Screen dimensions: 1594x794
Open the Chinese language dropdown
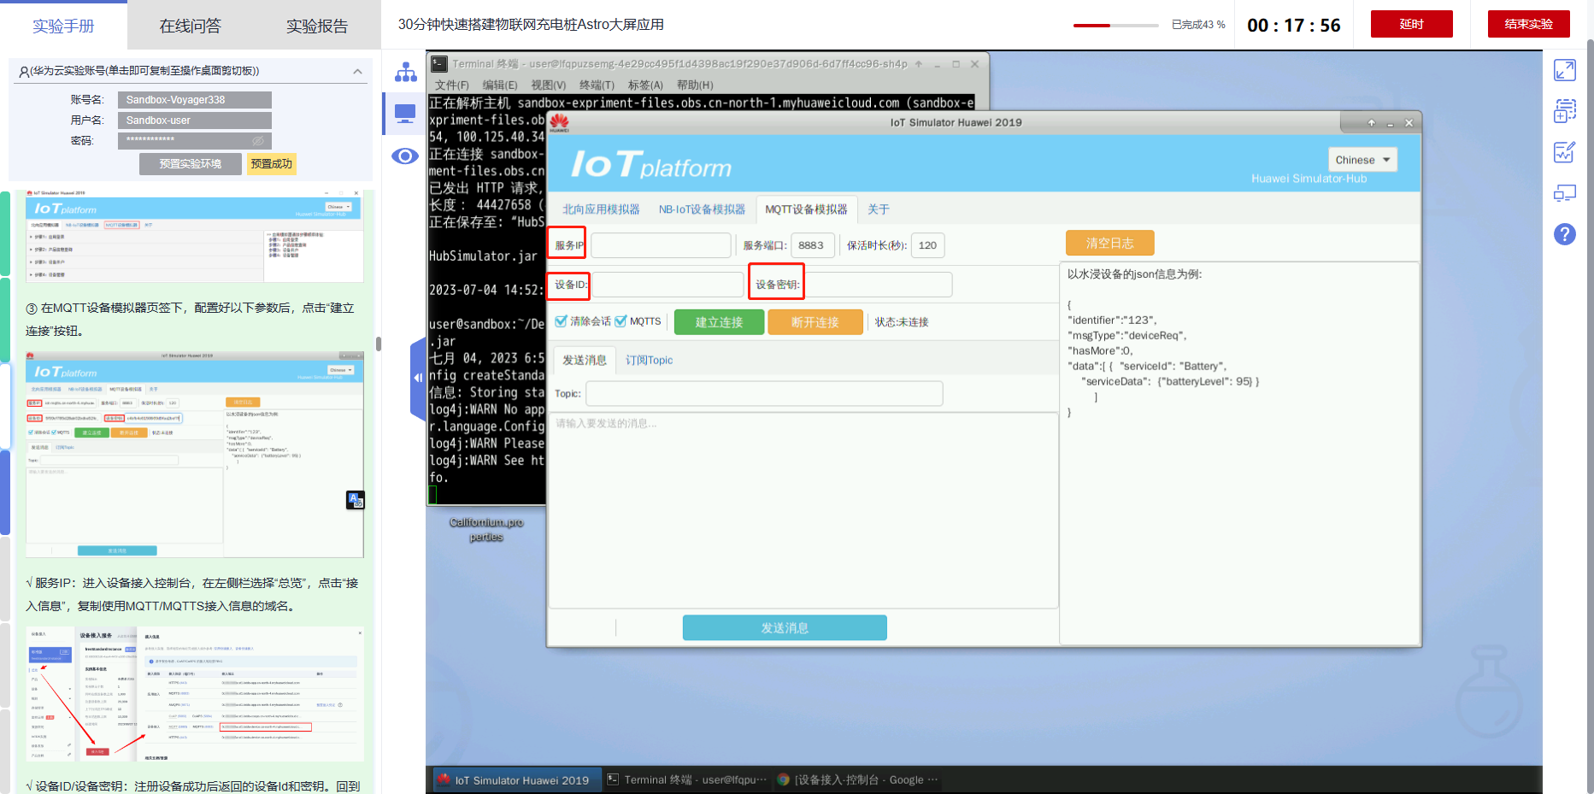1362,160
